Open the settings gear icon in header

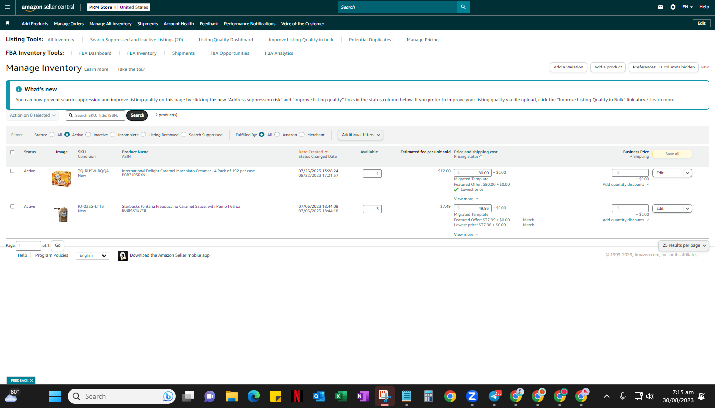click(x=673, y=7)
